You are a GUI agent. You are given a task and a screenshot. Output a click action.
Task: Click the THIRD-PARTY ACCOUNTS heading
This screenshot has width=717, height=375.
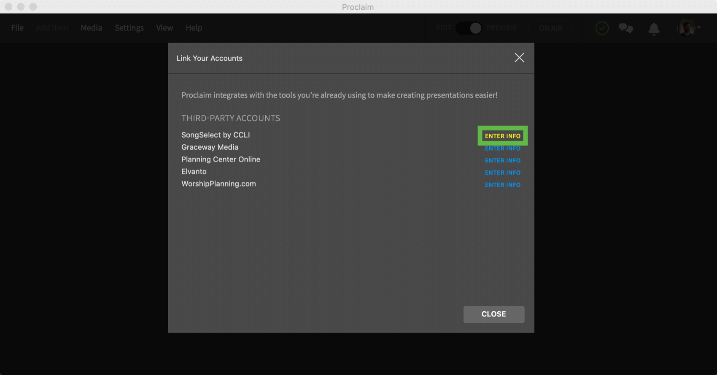(x=231, y=118)
